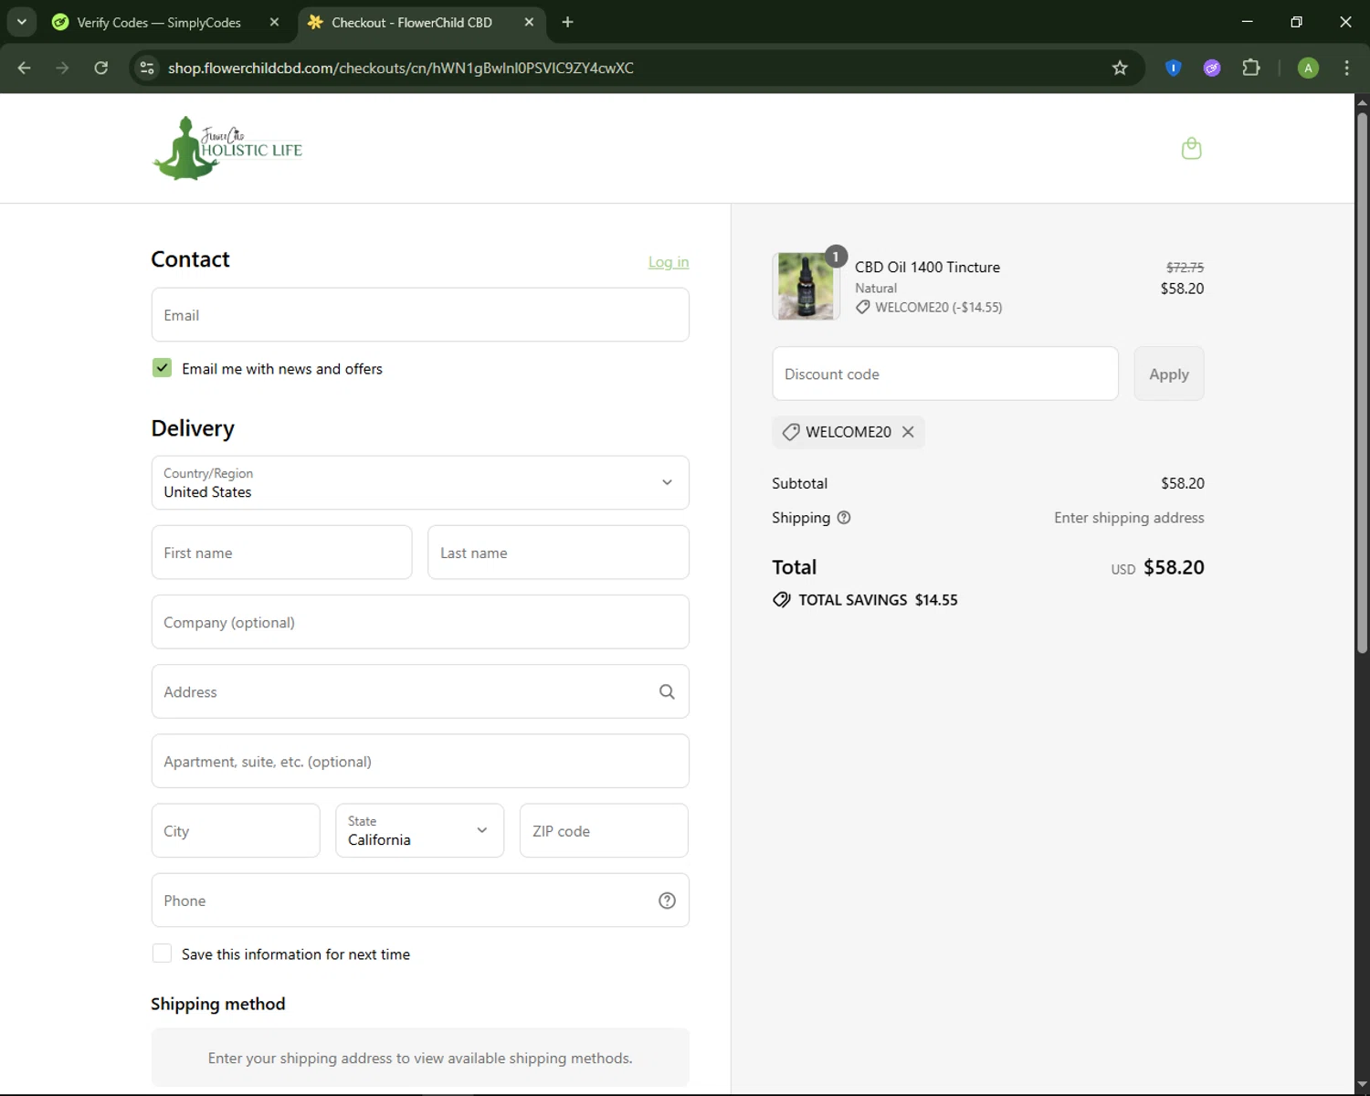
Task: Click the Shipping method heading
Action: (218, 1004)
